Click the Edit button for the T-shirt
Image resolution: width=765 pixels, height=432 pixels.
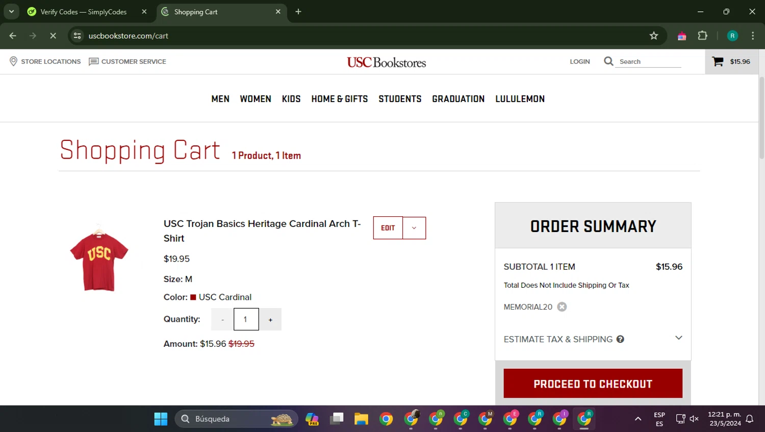click(388, 228)
